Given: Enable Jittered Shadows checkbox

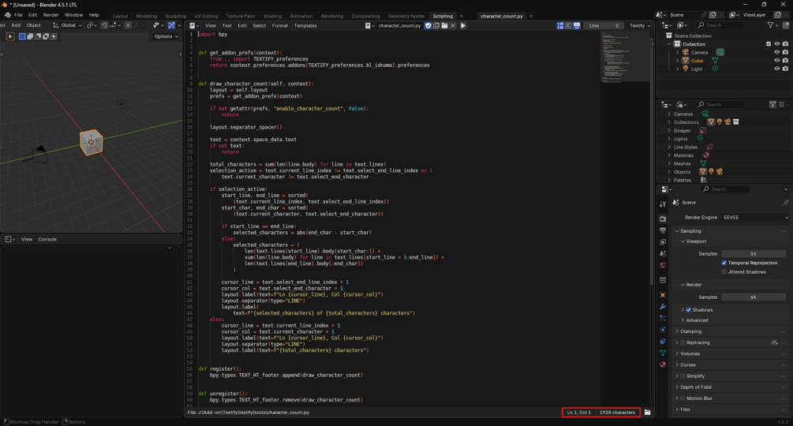Looking at the screenshot, I should point(724,272).
